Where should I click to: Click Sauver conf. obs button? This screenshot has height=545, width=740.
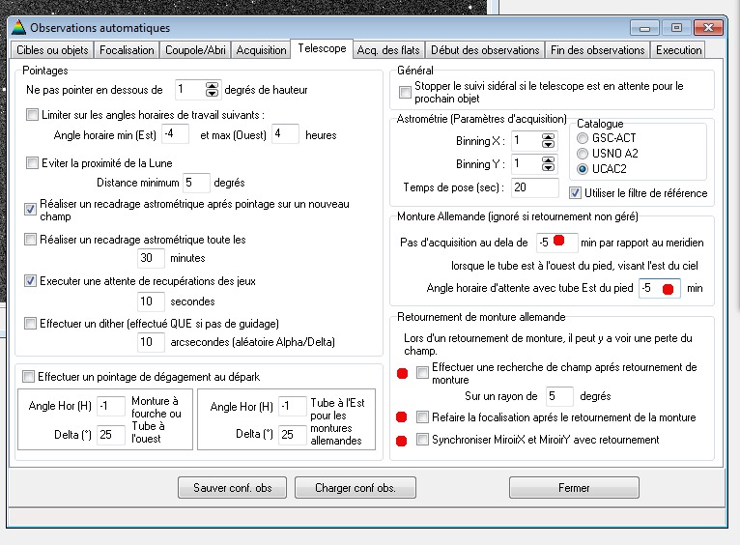pyautogui.click(x=232, y=487)
